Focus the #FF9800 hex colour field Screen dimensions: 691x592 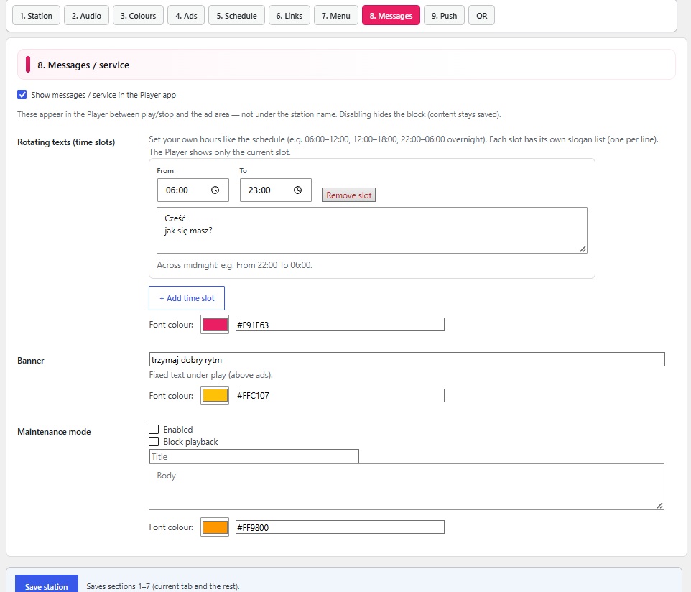click(340, 527)
